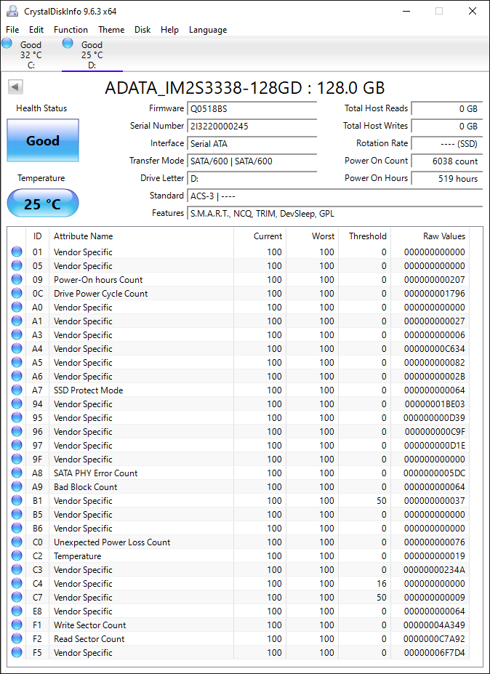
Task: Click status orb of attribute E8 row
Action: coord(17,611)
